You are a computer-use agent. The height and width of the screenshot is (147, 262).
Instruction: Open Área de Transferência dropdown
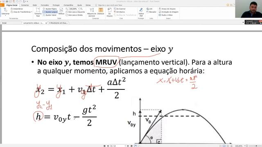tap(21, 12)
